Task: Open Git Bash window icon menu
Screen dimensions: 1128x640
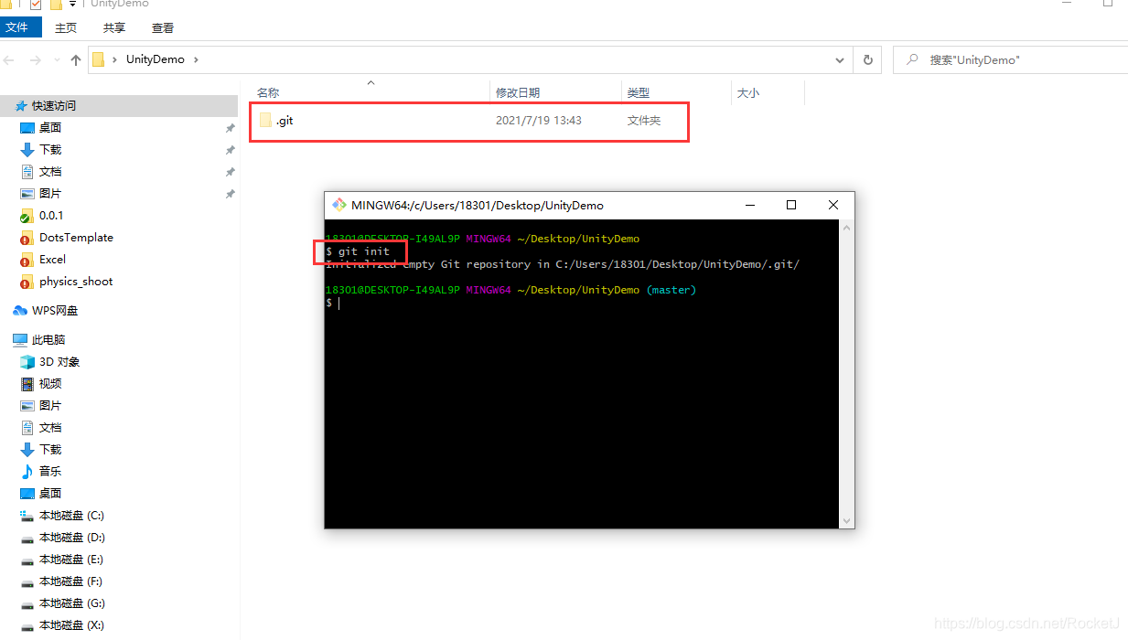Action: click(339, 205)
